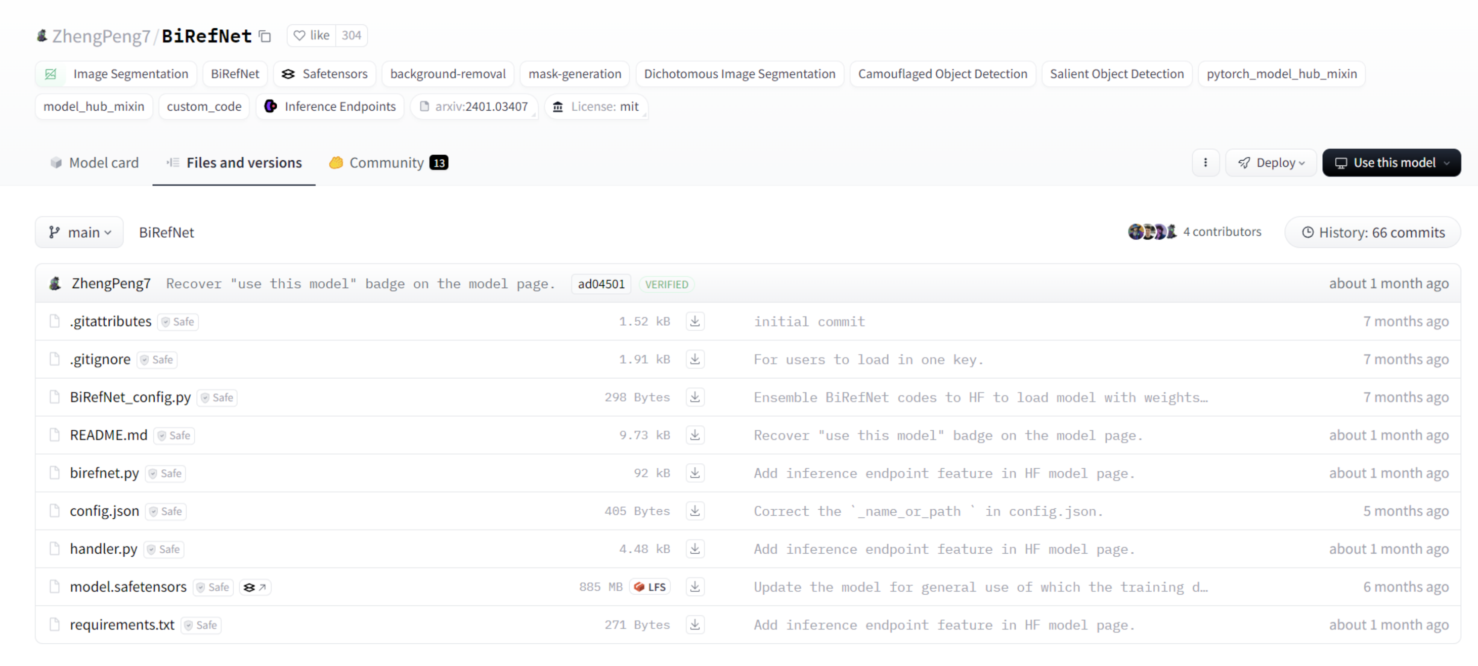Switch to the Model card tab
The image size is (1478, 666).
point(95,163)
